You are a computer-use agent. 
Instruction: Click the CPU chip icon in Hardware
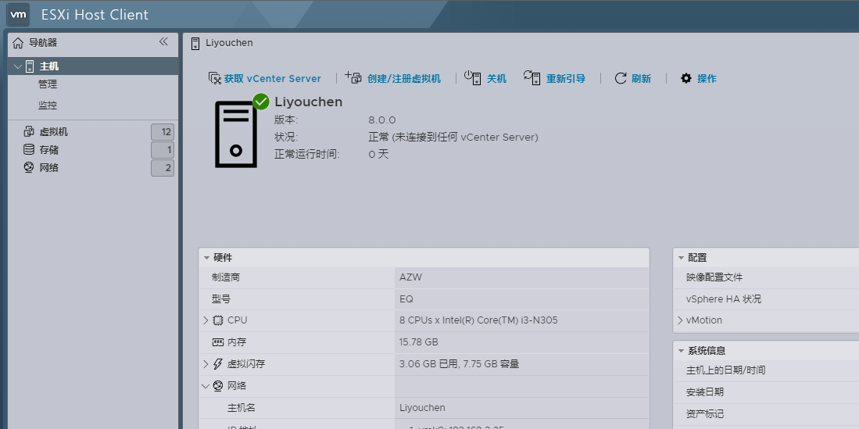pos(218,320)
